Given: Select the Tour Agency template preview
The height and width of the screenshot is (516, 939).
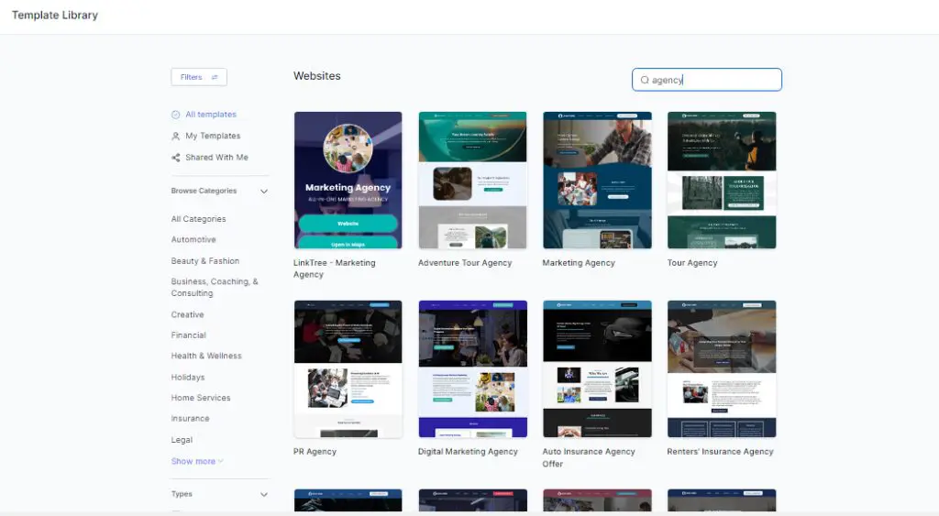Looking at the screenshot, I should pos(722,181).
